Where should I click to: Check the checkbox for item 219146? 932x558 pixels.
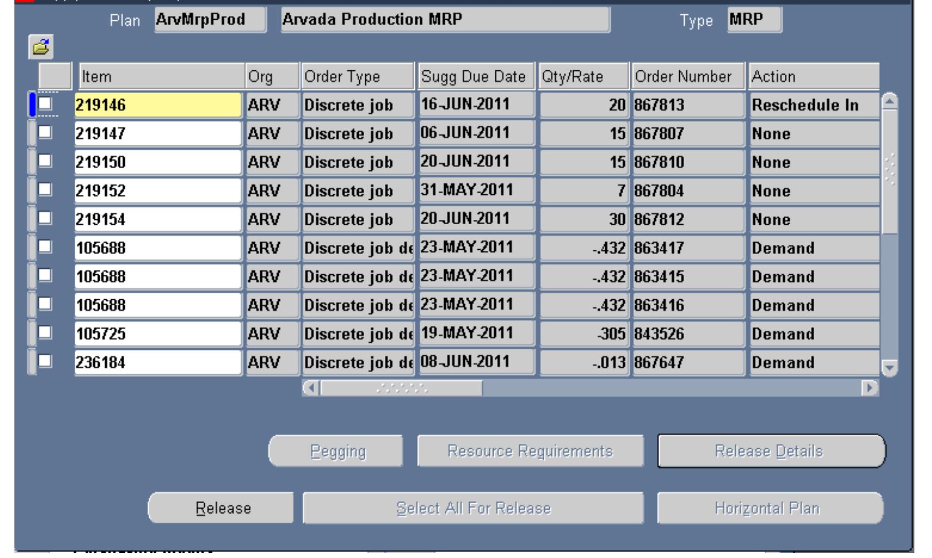(x=45, y=103)
